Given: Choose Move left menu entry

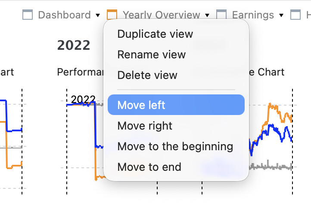Looking at the screenshot, I should pyautogui.click(x=176, y=105).
